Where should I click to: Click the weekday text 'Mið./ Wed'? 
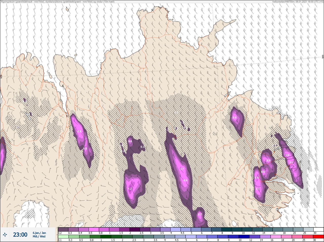[x=39, y=236]
